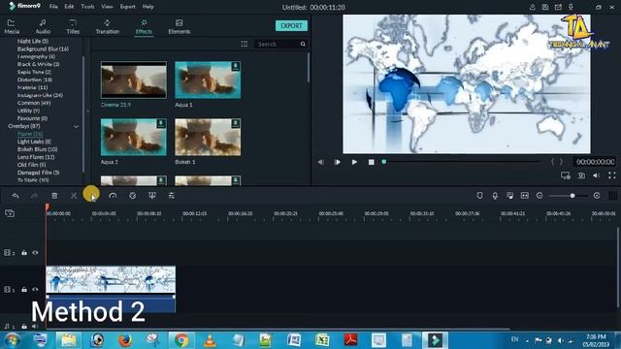
Task: Collapse the Overlays category chevron
Action: coord(76,126)
